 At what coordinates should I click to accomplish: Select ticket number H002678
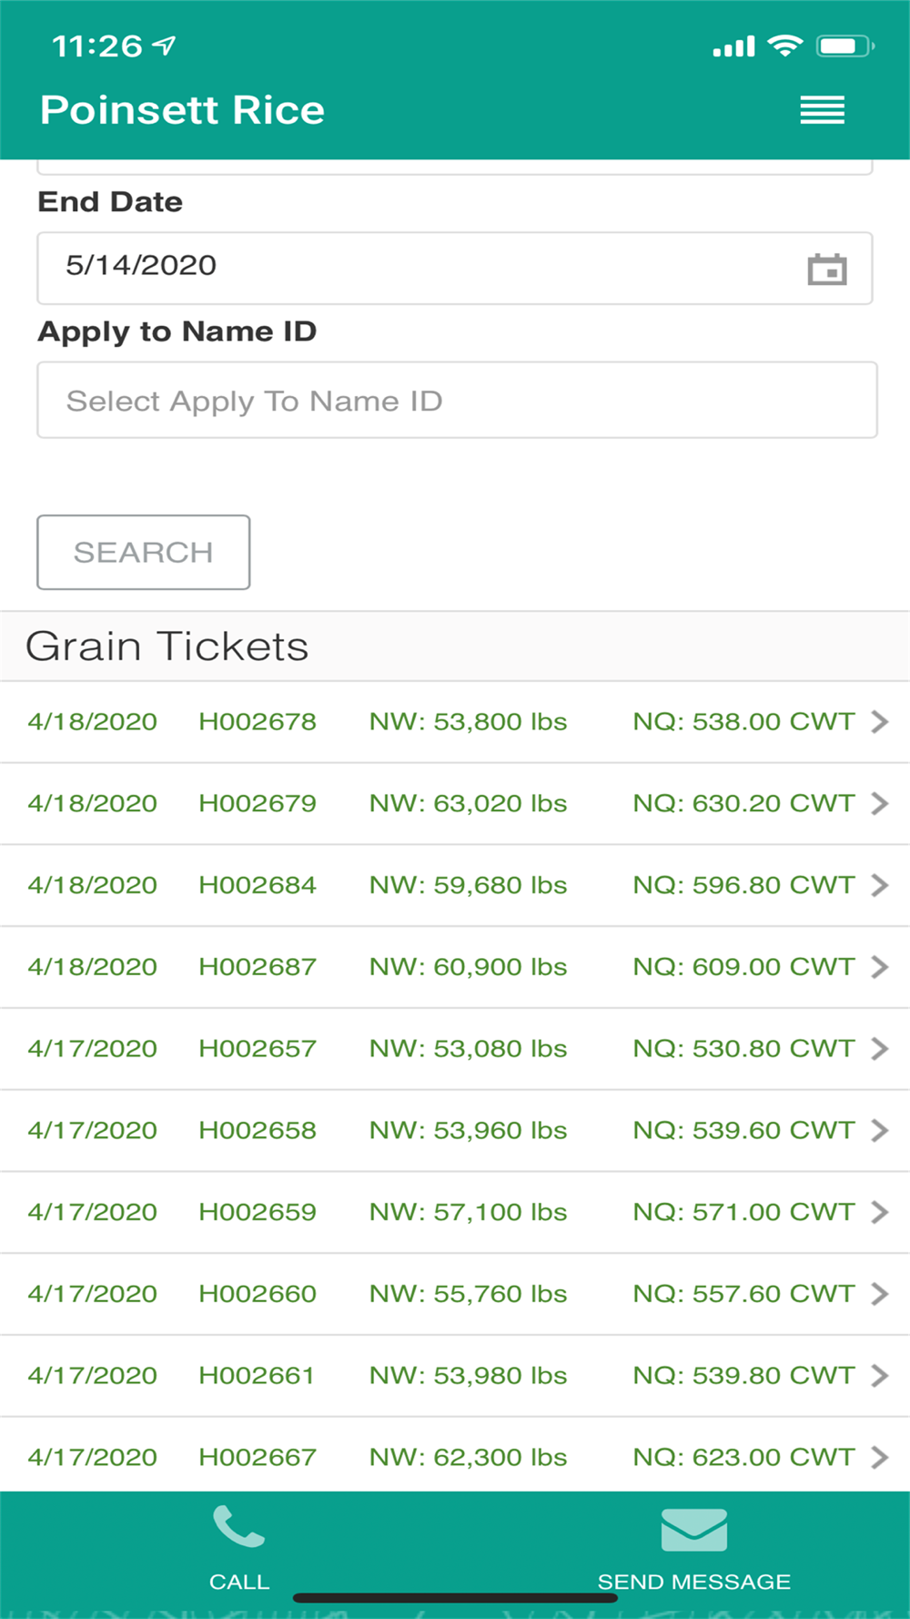pos(258,722)
